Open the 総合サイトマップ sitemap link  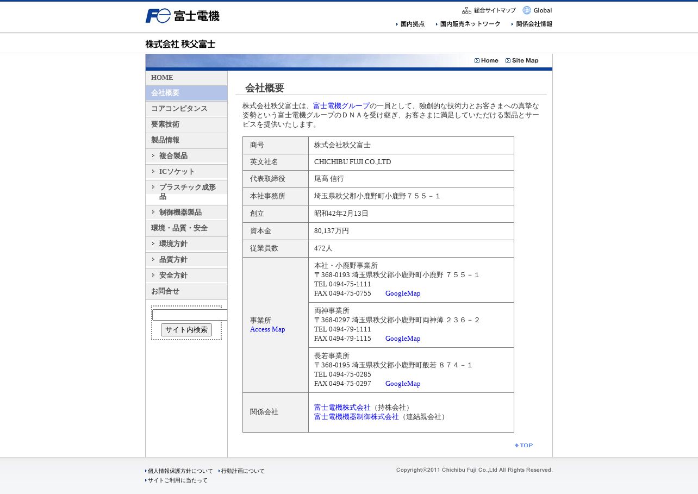pyautogui.click(x=489, y=10)
